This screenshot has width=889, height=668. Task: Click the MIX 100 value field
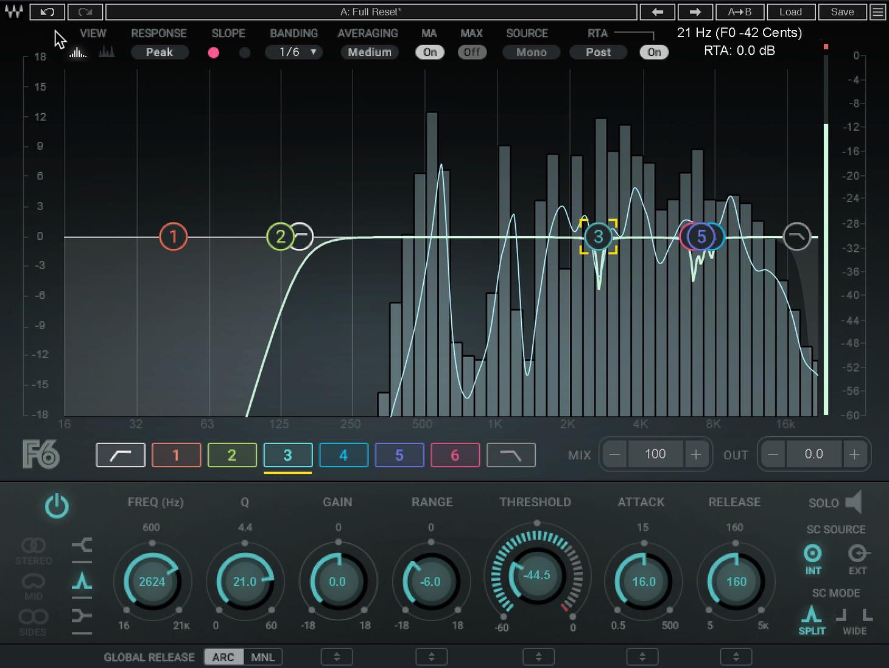tap(655, 454)
